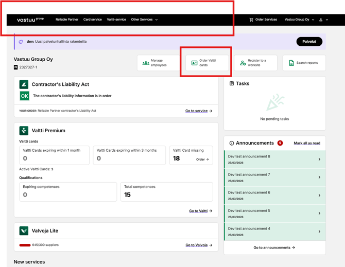
Task: Select the Expiring competences tile
Action: 68,191
